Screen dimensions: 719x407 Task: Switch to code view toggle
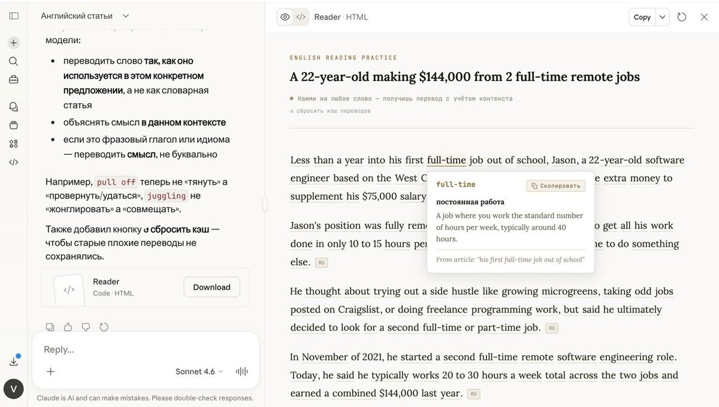(x=301, y=17)
